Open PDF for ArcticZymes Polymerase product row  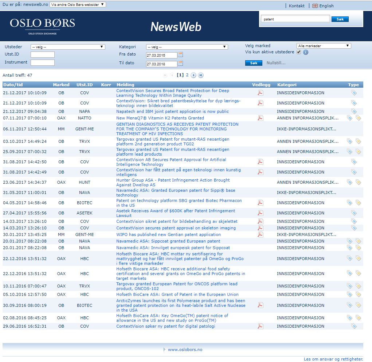tap(261, 305)
